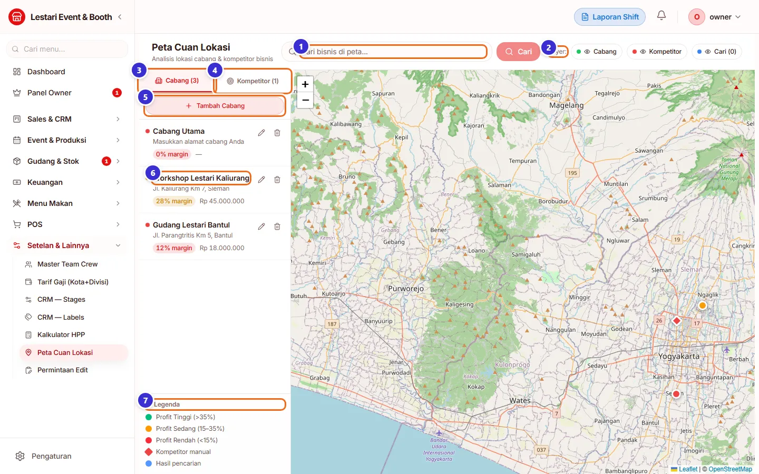This screenshot has width=759, height=474.
Task: Collapse sidebar with the arrow next to brand name
Action: [x=120, y=17]
